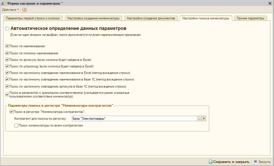274x166 pixels.
Task: Open the help question mark icon
Action: pyautogui.click(x=24, y=10)
